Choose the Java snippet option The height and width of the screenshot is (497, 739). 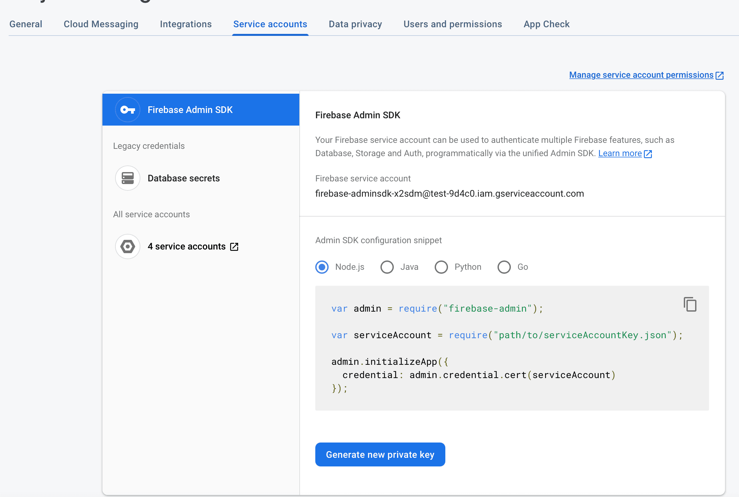[387, 267]
